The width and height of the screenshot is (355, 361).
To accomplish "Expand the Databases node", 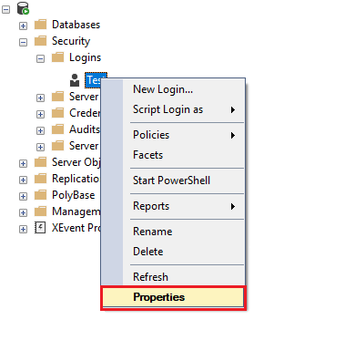I will coord(23,26).
